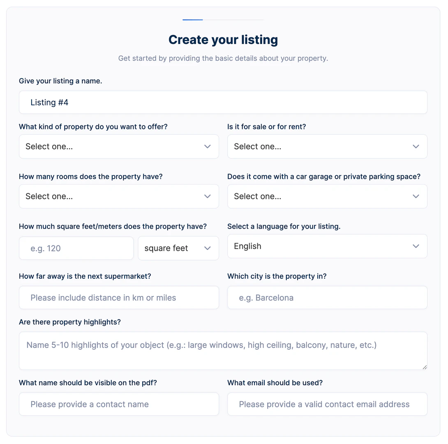
Task: Click the first progress step segment
Action: coord(192,19)
